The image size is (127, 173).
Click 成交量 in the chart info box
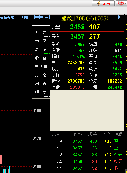41,67
